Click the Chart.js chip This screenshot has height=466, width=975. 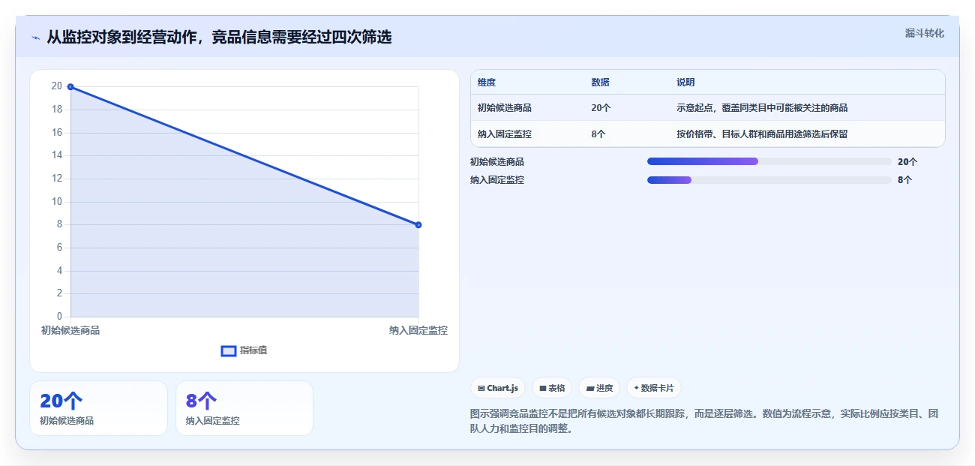click(498, 388)
